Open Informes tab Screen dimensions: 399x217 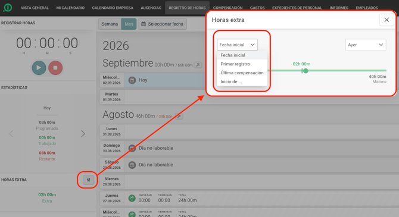[339, 8]
